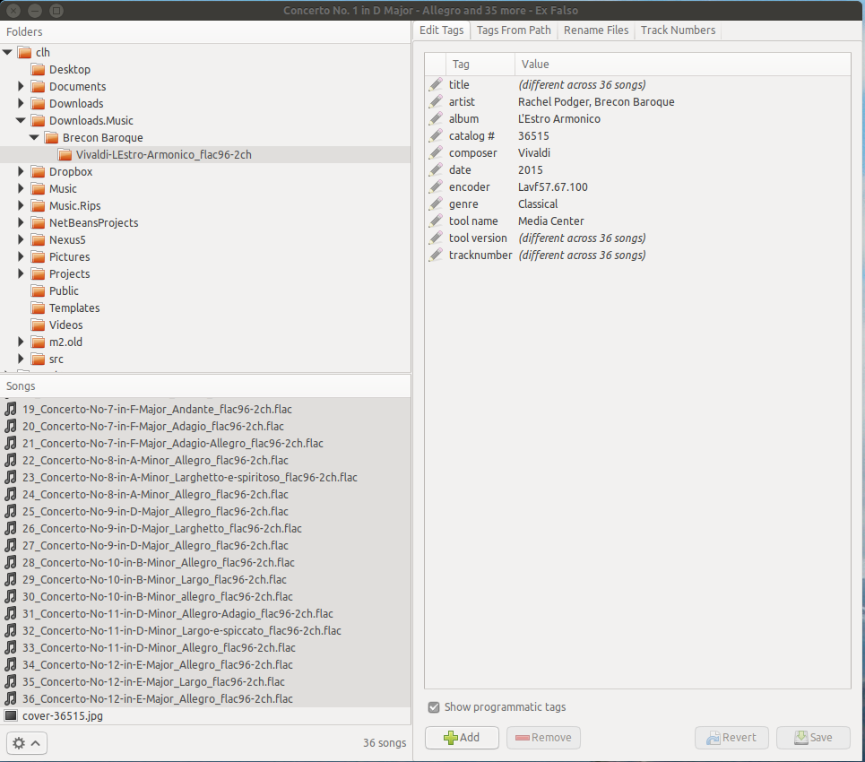This screenshot has width=865, height=762.
Task: Click the pencil icon next to the composer tag
Action: click(436, 153)
